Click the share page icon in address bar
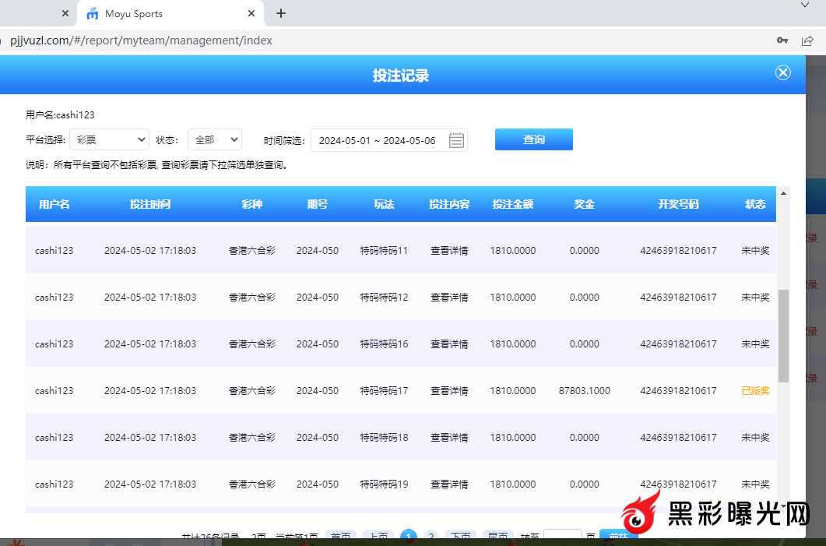This screenshot has height=546, width=826. 808,41
